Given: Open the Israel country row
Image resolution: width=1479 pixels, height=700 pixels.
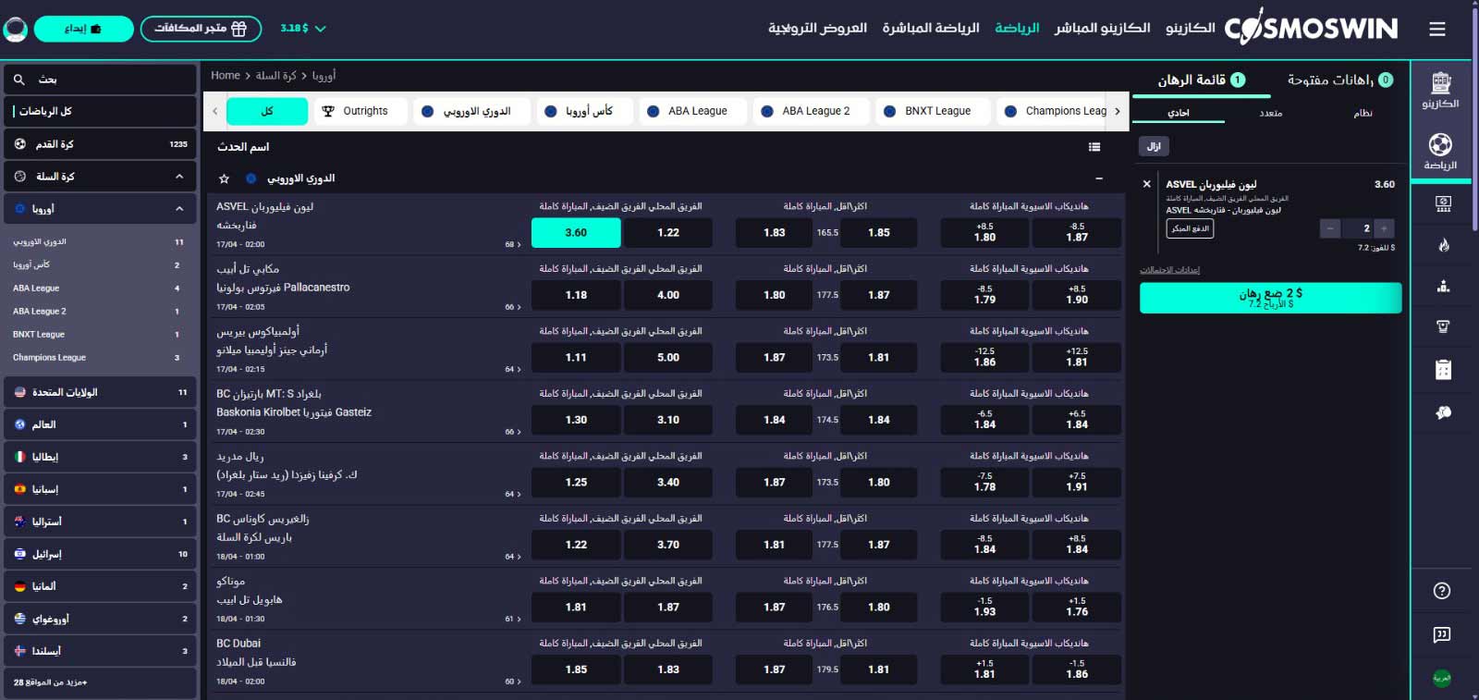Looking at the screenshot, I should point(101,554).
